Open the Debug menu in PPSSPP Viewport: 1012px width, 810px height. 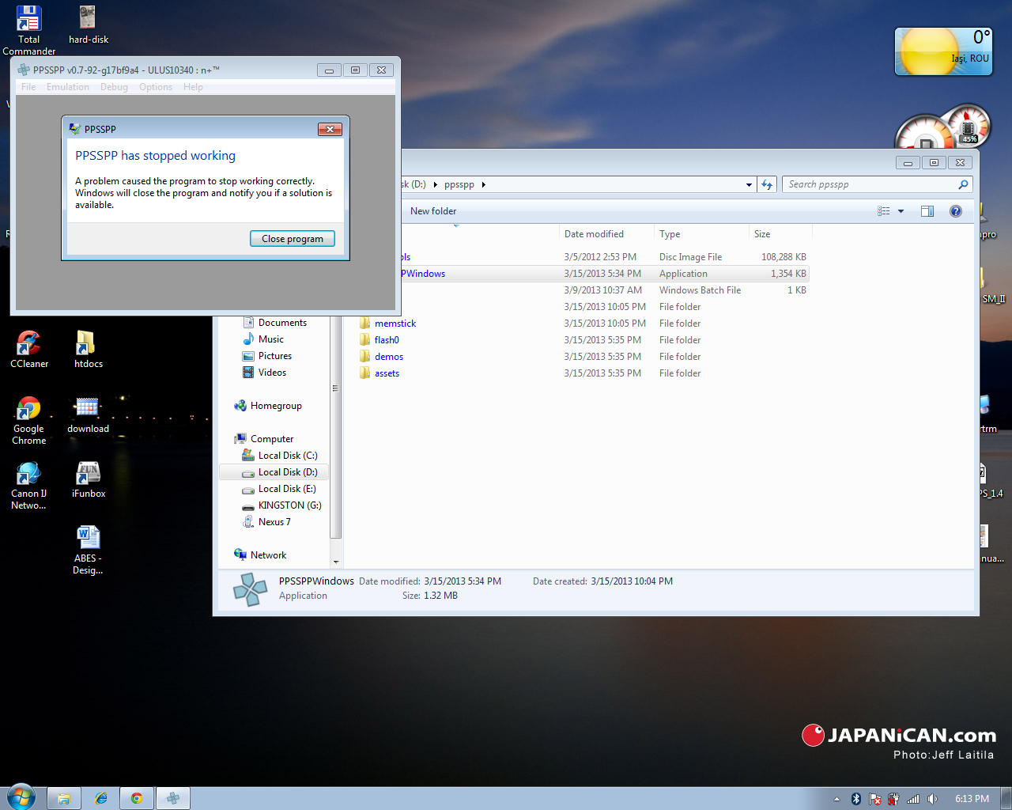click(114, 87)
